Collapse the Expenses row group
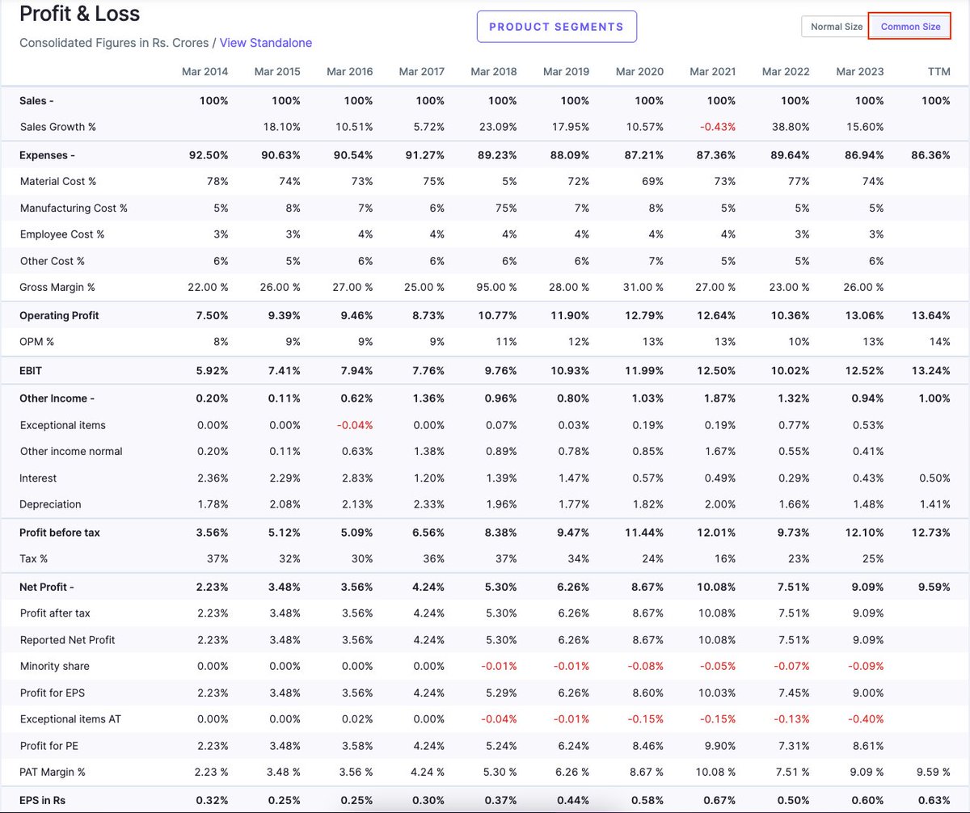Screen dimensions: 970x813 [47, 154]
